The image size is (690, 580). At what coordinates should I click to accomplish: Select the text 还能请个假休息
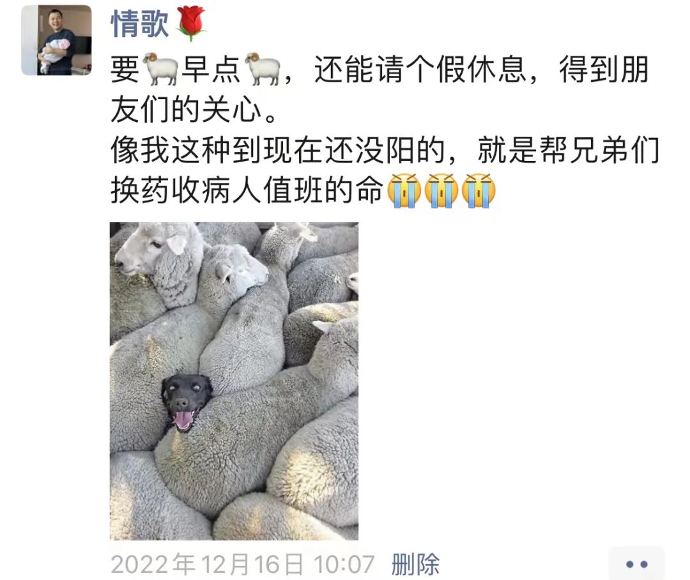pyautogui.click(x=420, y=70)
